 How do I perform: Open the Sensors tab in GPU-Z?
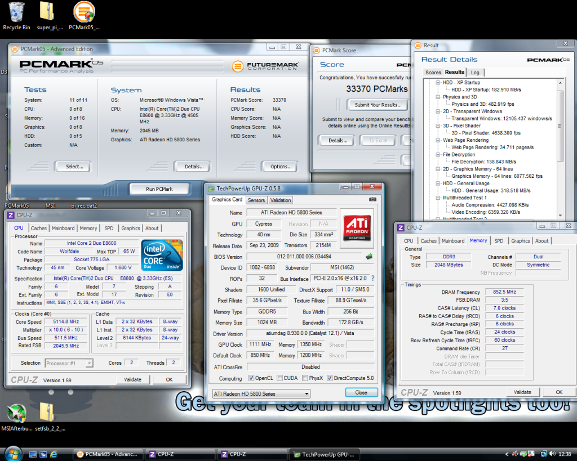[256, 200]
